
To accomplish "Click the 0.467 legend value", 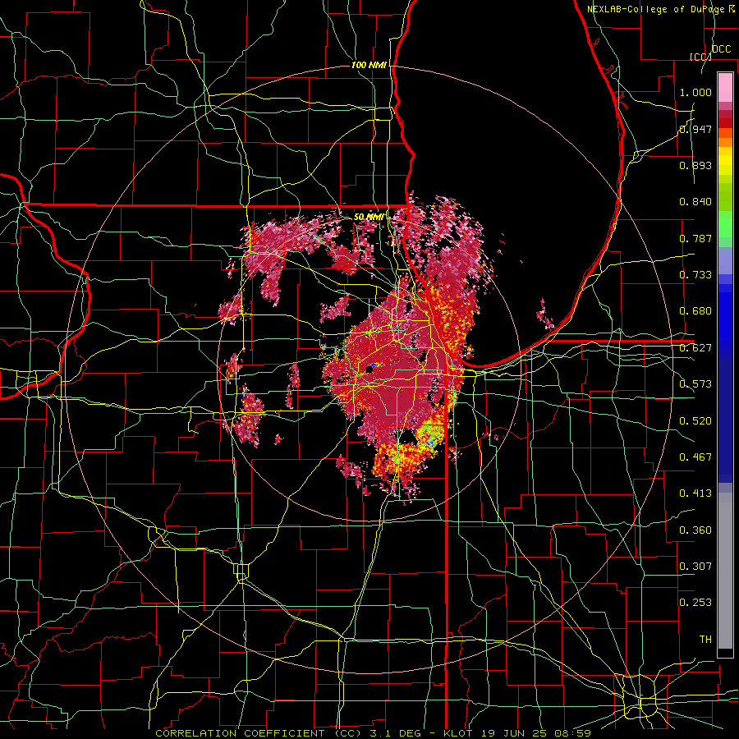I will 695,457.
